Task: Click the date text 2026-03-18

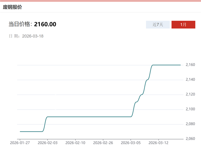Action: point(33,36)
